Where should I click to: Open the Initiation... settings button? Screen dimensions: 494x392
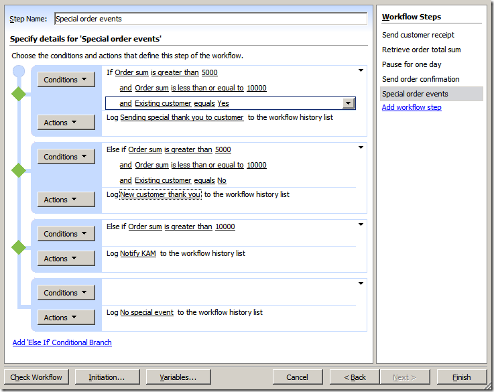click(x=107, y=377)
